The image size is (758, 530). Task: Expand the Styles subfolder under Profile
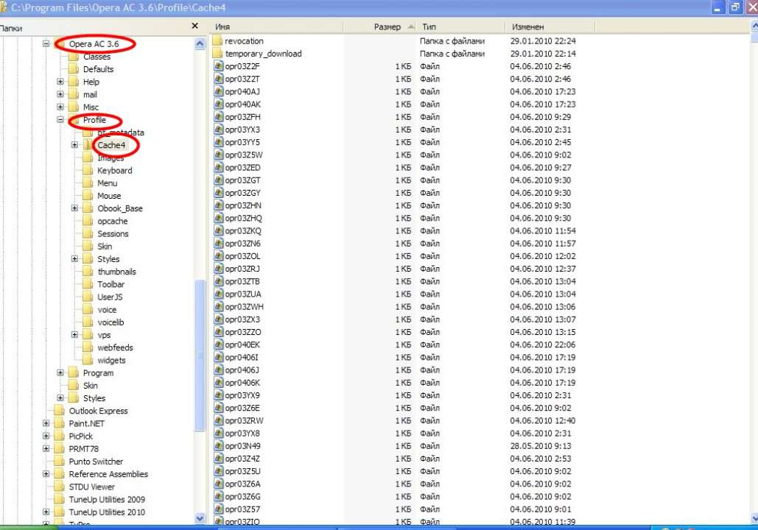click(74, 259)
